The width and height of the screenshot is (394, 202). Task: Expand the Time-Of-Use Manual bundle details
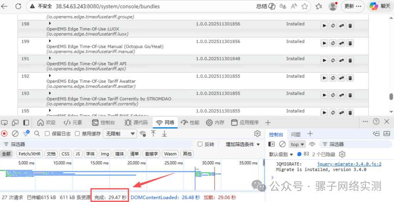coord(50,41)
